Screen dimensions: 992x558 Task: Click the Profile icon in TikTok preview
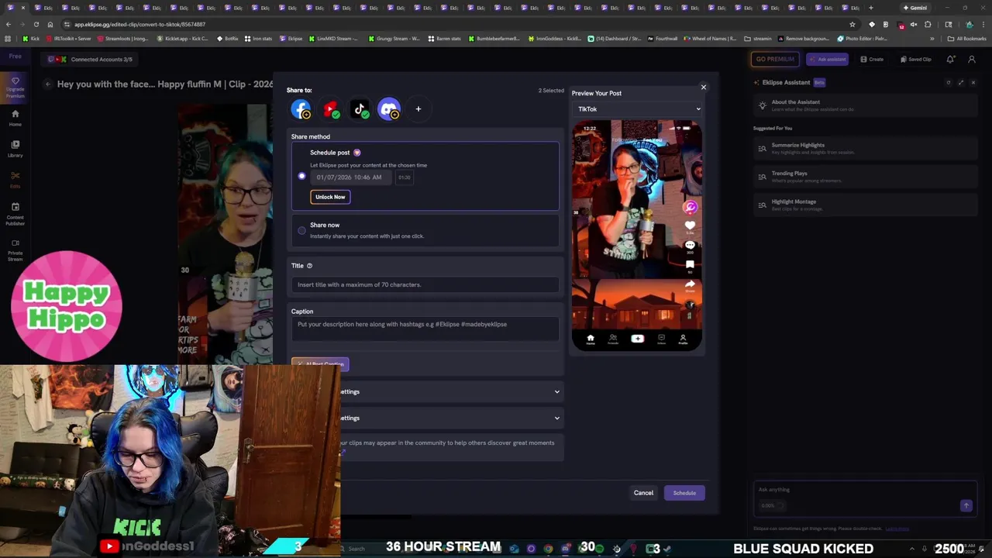[x=683, y=339]
